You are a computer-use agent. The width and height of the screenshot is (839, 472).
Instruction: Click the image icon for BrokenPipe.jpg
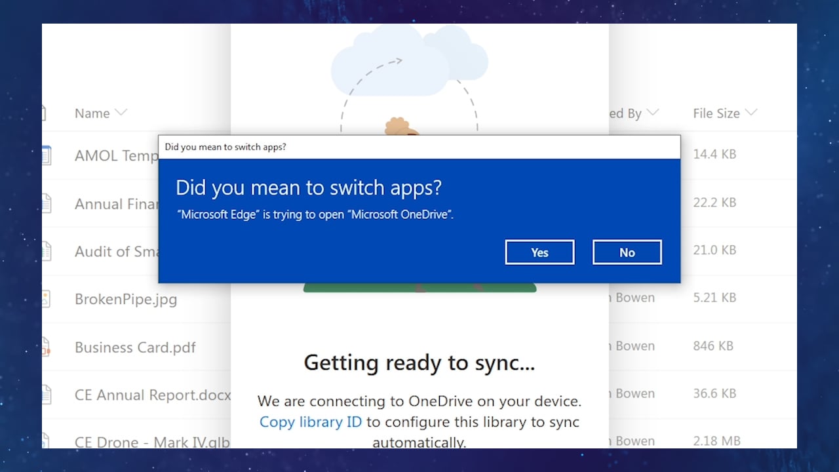point(45,299)
